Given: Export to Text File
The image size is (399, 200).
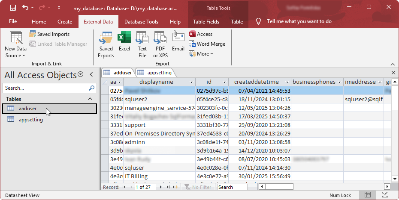Looking at the screenshot, I should [142, 45].
